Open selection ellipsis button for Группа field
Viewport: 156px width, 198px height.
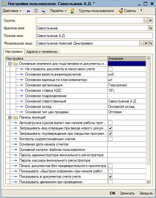[146, 21]
